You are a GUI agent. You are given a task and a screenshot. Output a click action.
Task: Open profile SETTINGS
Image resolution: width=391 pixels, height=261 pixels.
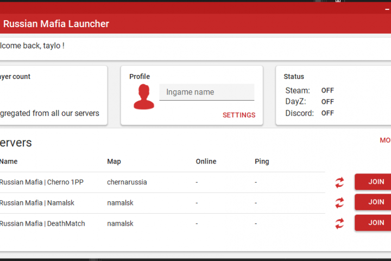pyautogui.click(x=239, y=115)
